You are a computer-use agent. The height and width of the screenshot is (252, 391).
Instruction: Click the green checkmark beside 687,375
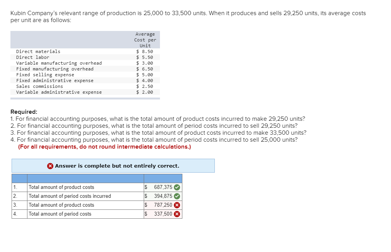[178, 187]
